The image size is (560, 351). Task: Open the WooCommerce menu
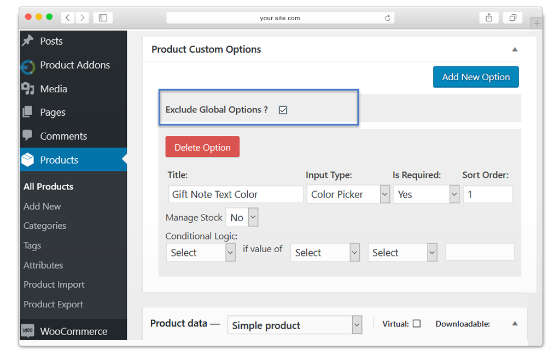click(73, 331)
